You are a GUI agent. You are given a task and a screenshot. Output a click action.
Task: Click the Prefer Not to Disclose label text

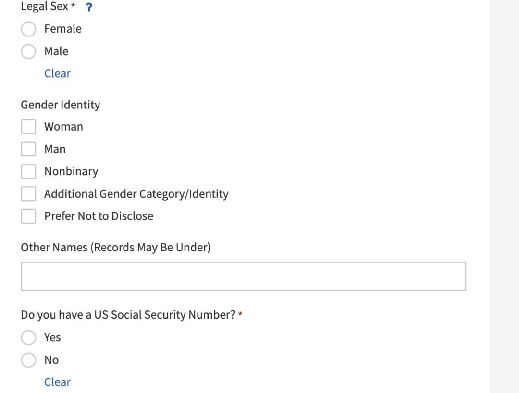point(99,216)
